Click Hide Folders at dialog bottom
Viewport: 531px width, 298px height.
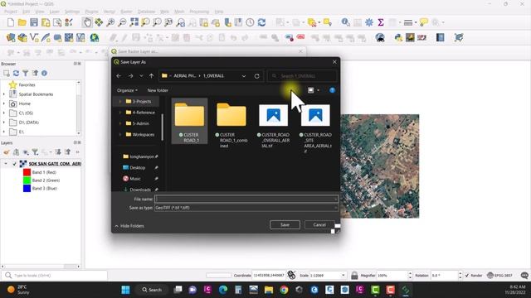point(129,226)
